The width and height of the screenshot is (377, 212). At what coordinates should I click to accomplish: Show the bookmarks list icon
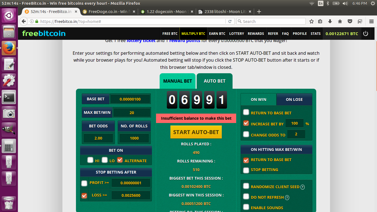(320, 21)
